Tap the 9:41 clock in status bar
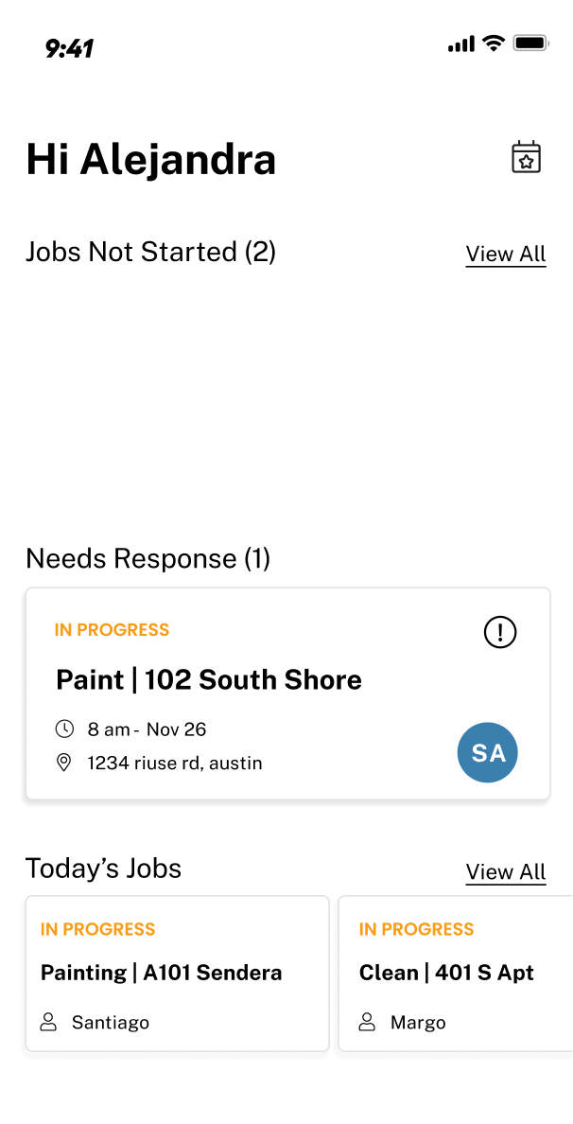 pyautogui.click(x=69, y=48)
